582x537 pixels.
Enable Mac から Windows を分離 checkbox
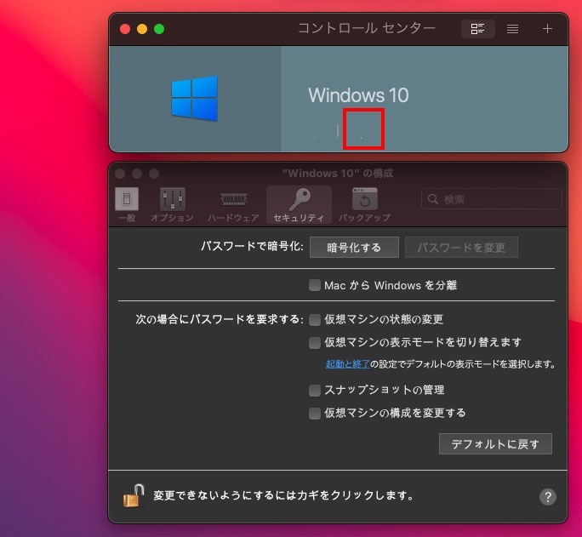coord(315,285)
